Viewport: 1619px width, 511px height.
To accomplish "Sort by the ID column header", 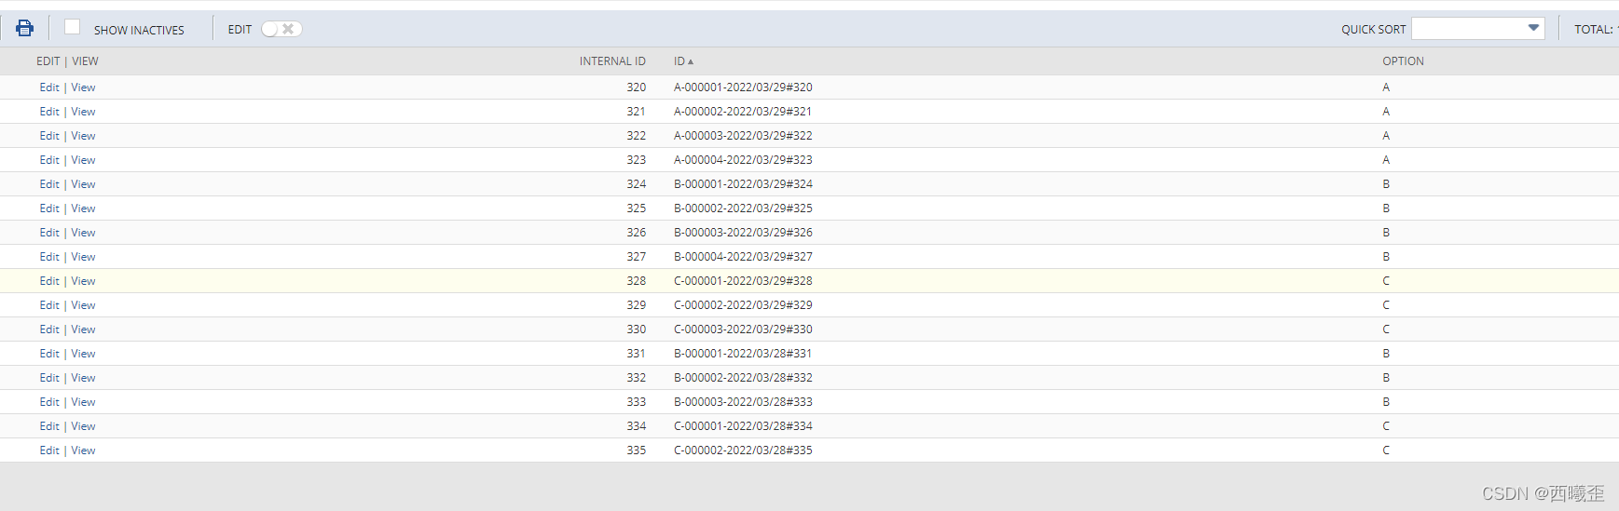I will 683,61.
